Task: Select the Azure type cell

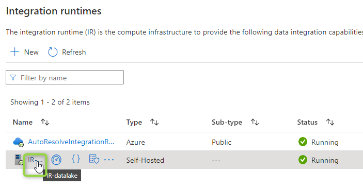Action: pyautogui.click(x=136, y=142)
